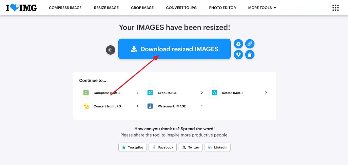The image size is (348, 165).
Task: Click chevron beside Convert from JPG
Action: pyautogui.click(x=137, y=106)
